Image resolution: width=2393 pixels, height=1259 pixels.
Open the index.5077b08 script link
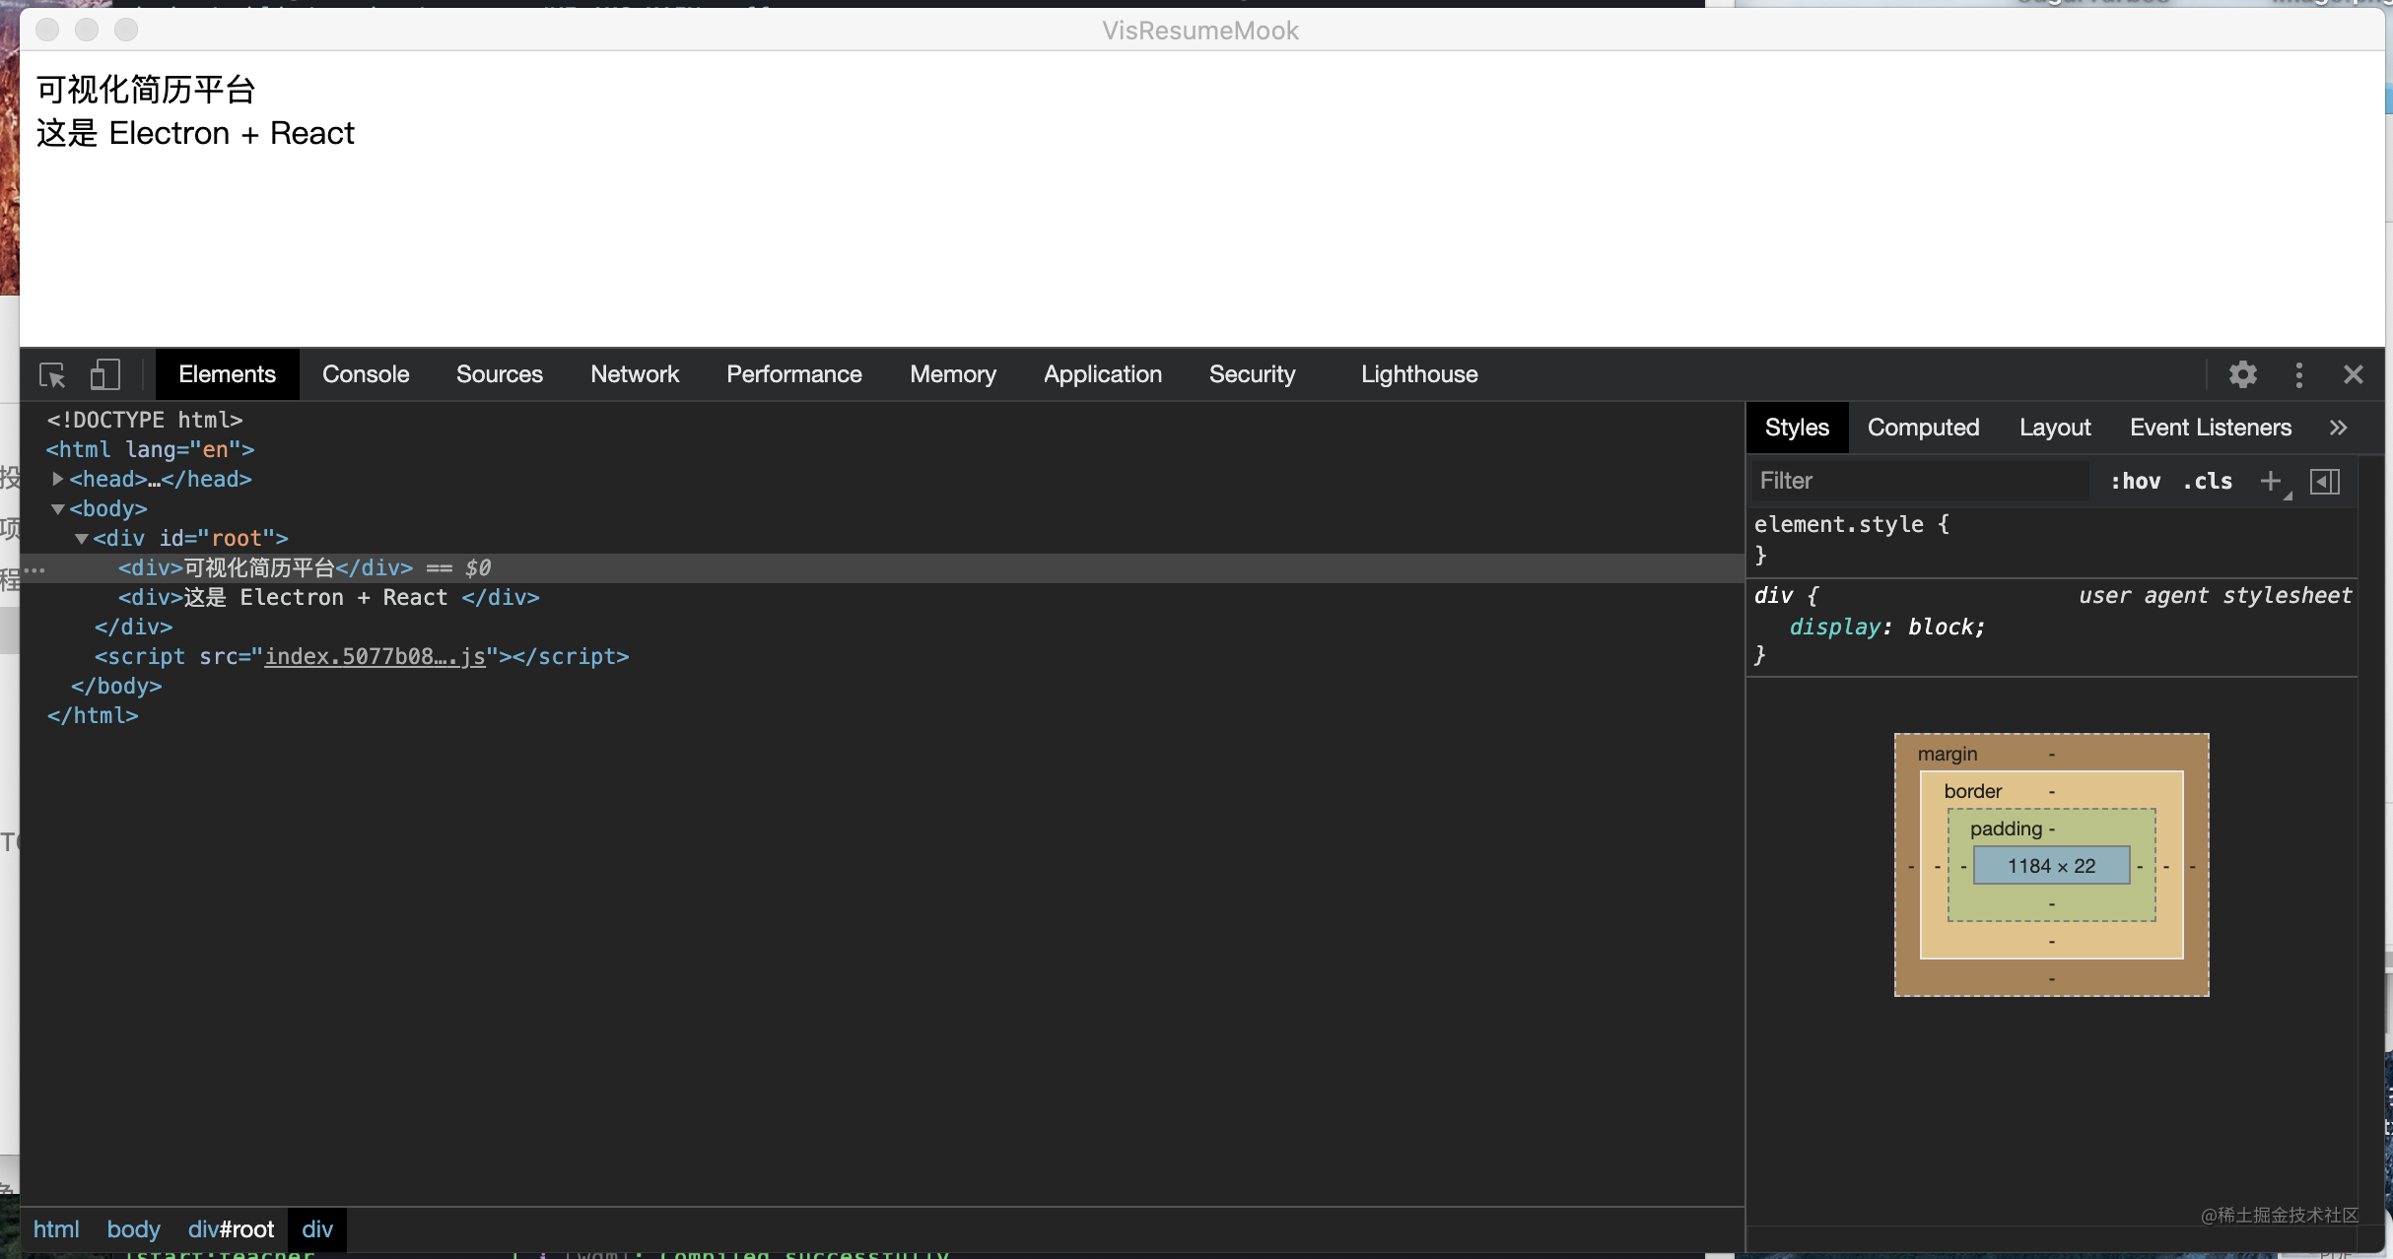pyautogui.click(x=375, y=656)
